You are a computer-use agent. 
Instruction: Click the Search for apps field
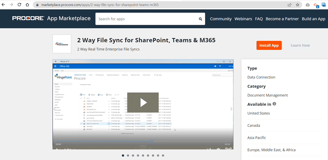[x=146, y=19]
